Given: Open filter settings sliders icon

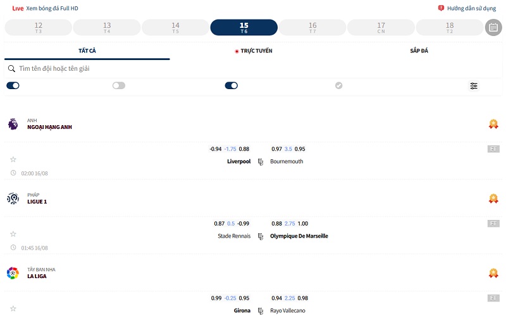Looking at the screenshot, I should [473, 86].
